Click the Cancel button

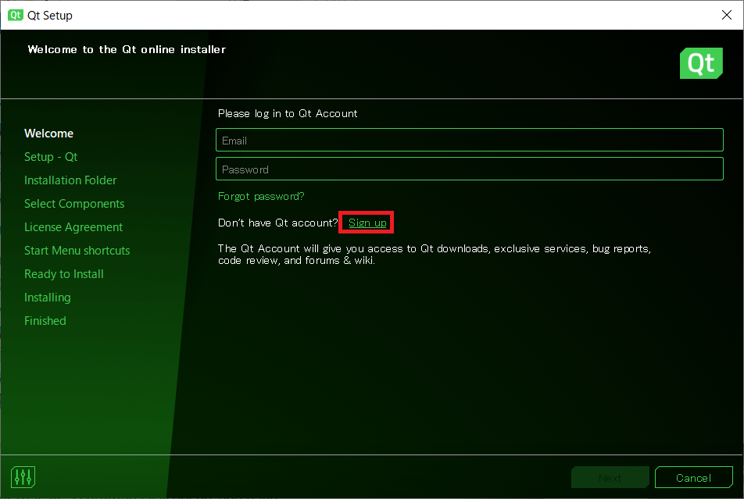click(693, 477)
